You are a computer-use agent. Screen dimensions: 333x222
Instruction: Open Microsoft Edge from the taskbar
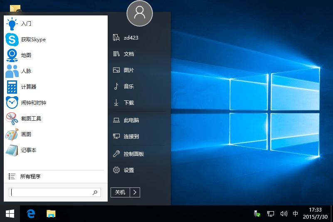(31, 214)
